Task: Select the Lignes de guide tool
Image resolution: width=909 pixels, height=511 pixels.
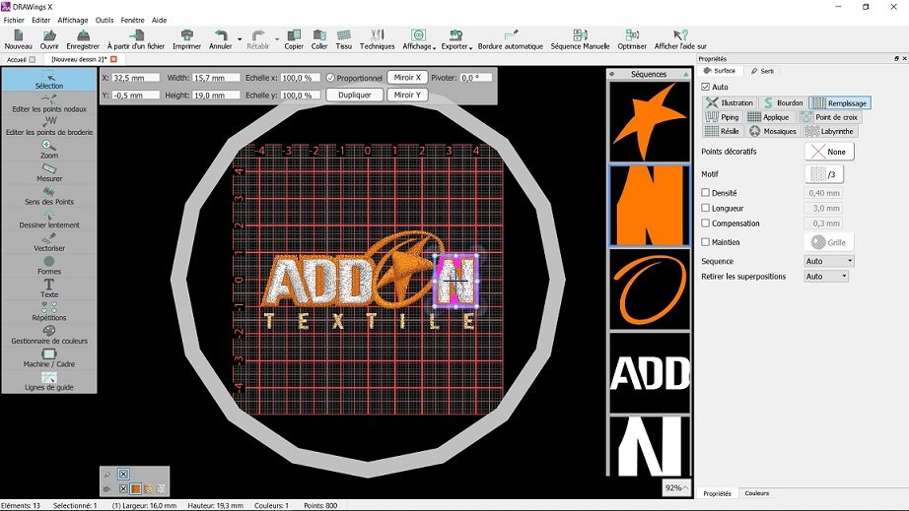Action: (49, 380)
